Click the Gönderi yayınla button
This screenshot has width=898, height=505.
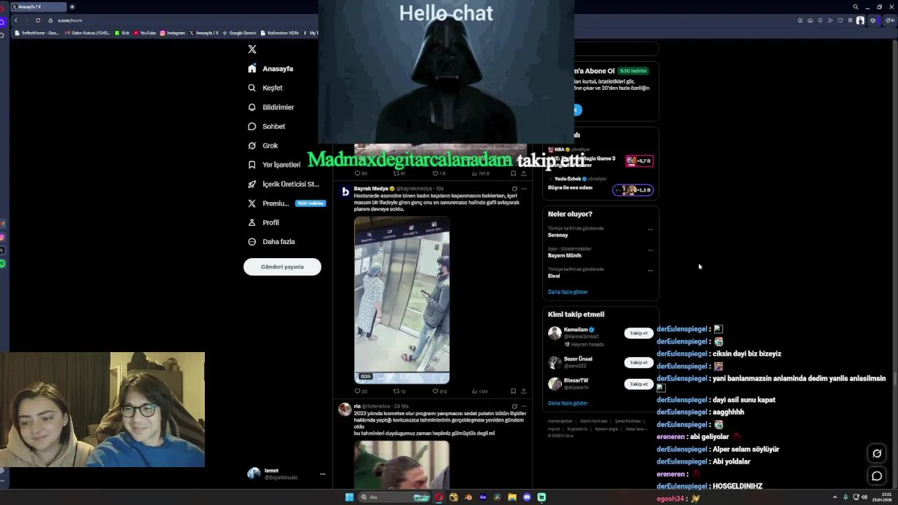pos(282,267)
